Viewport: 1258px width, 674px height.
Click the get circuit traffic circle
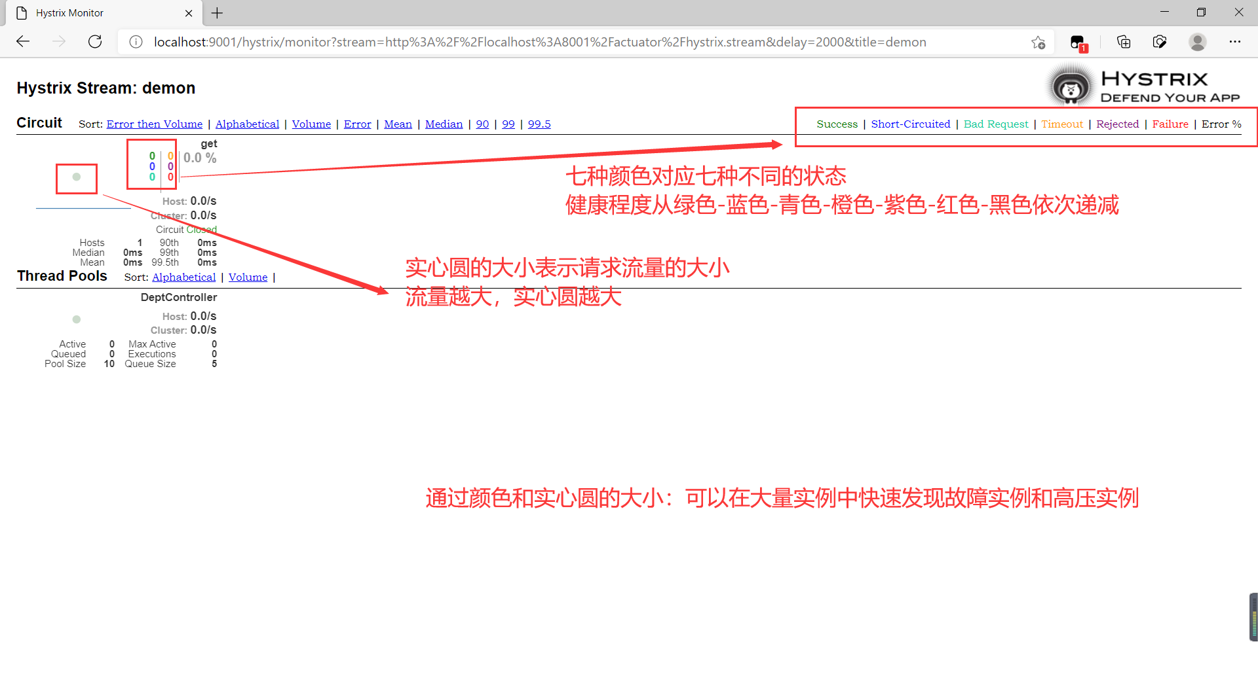tap(77, 177)
